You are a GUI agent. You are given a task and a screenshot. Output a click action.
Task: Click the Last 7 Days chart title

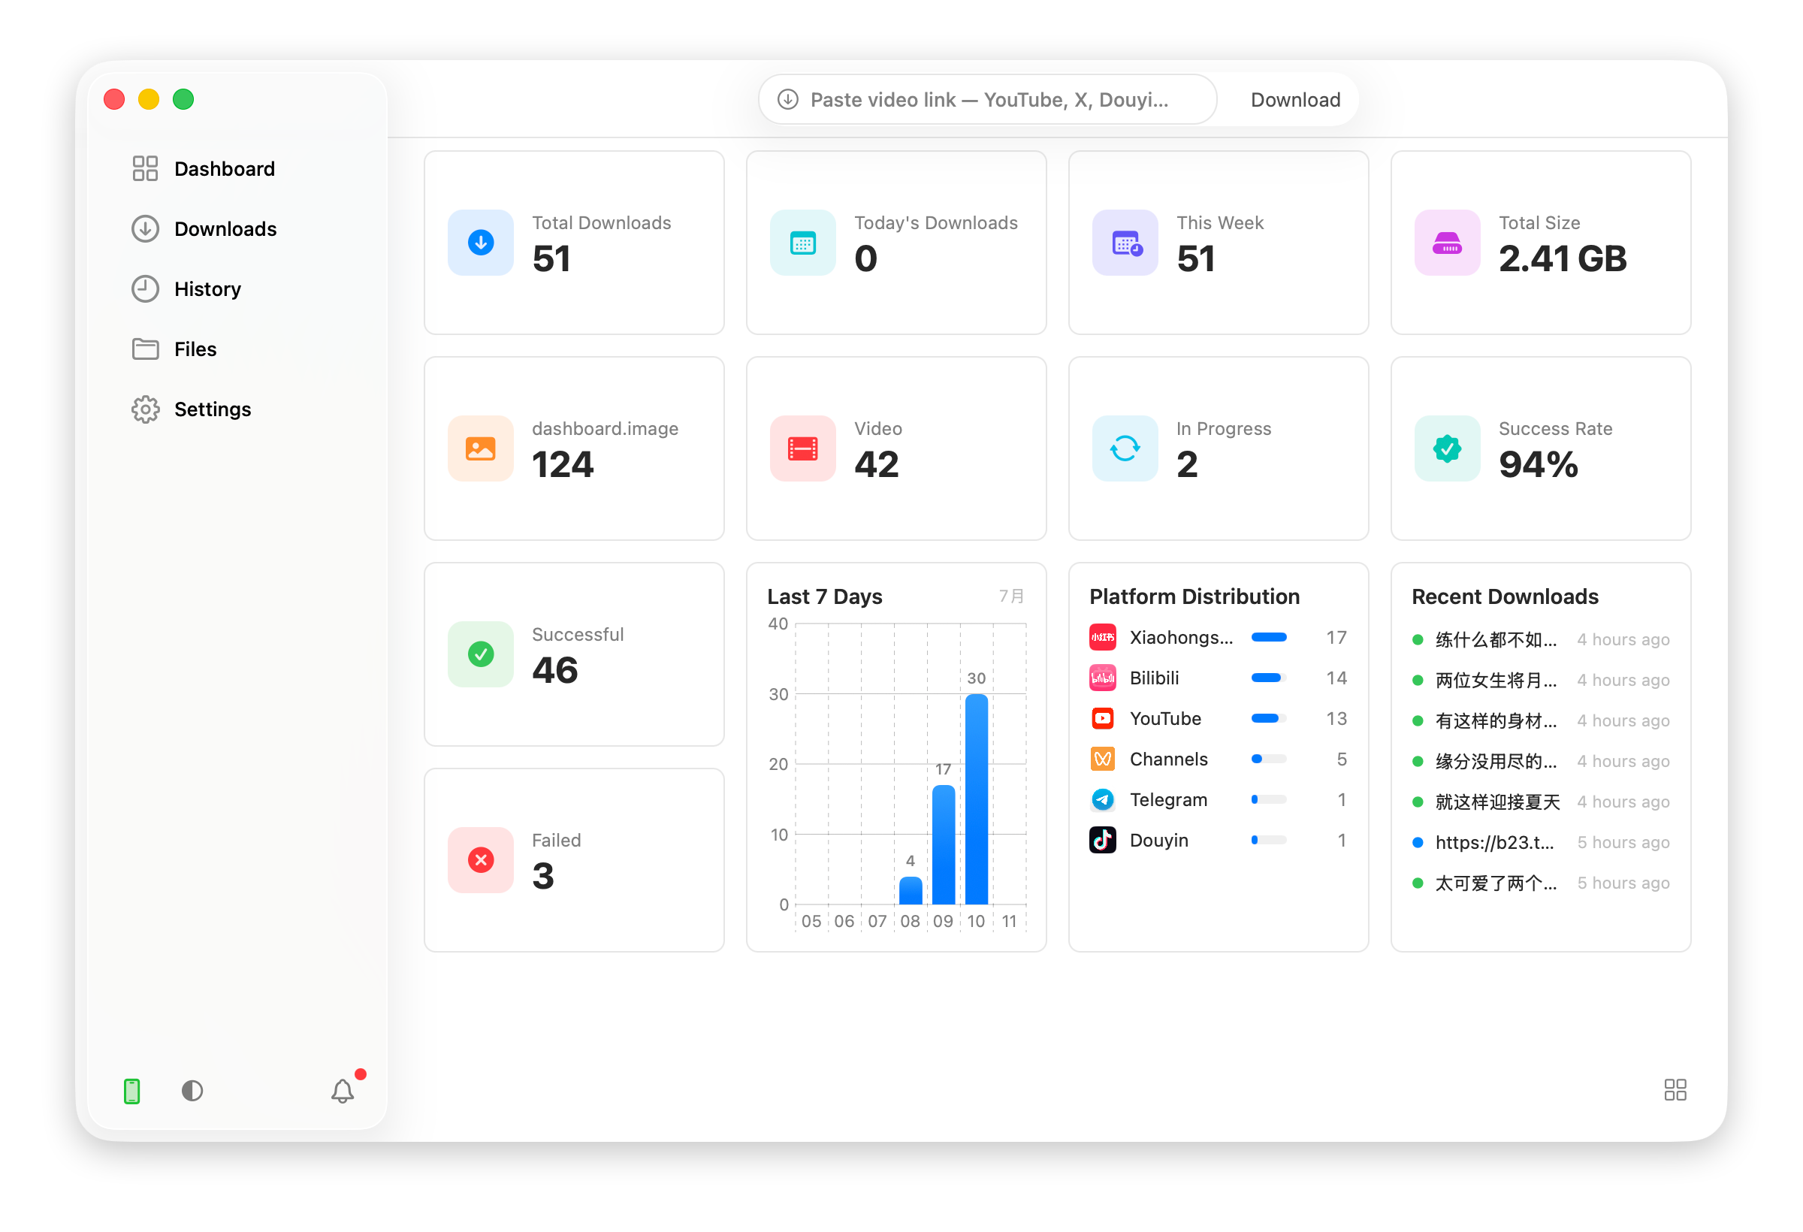tap(825, 596)
